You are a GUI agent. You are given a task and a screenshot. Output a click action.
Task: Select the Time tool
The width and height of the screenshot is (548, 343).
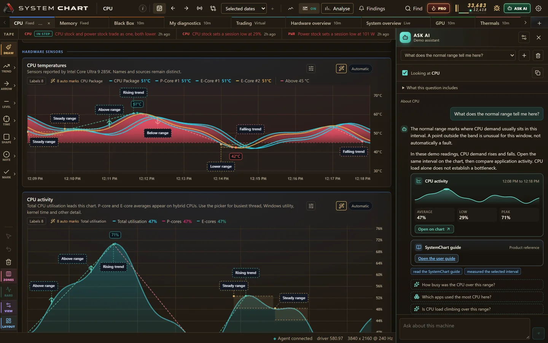coord(6,121)
